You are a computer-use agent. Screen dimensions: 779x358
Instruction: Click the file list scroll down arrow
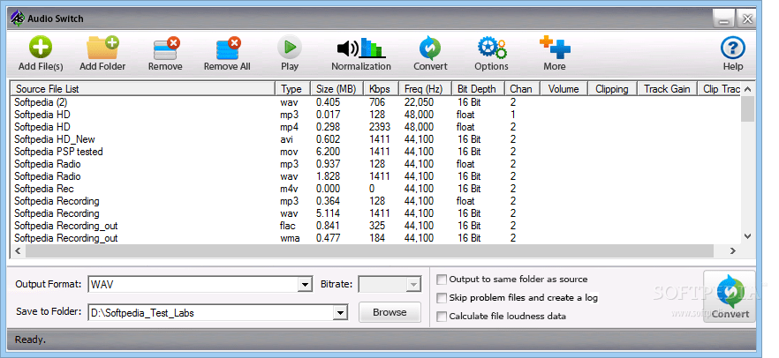(x=747, y=236)
